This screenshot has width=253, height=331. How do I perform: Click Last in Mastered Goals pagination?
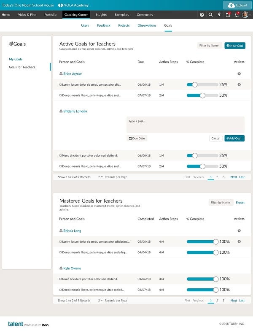242,301
